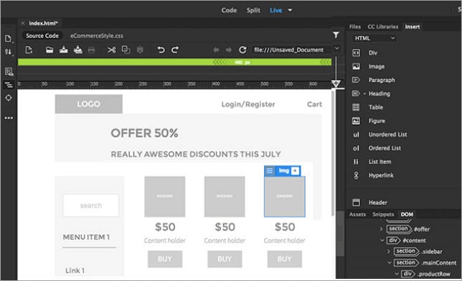This screenshot has width=462, height=281.
Task: Click the viewport scrubber handle on ruler
Action: tap(336, 84)
